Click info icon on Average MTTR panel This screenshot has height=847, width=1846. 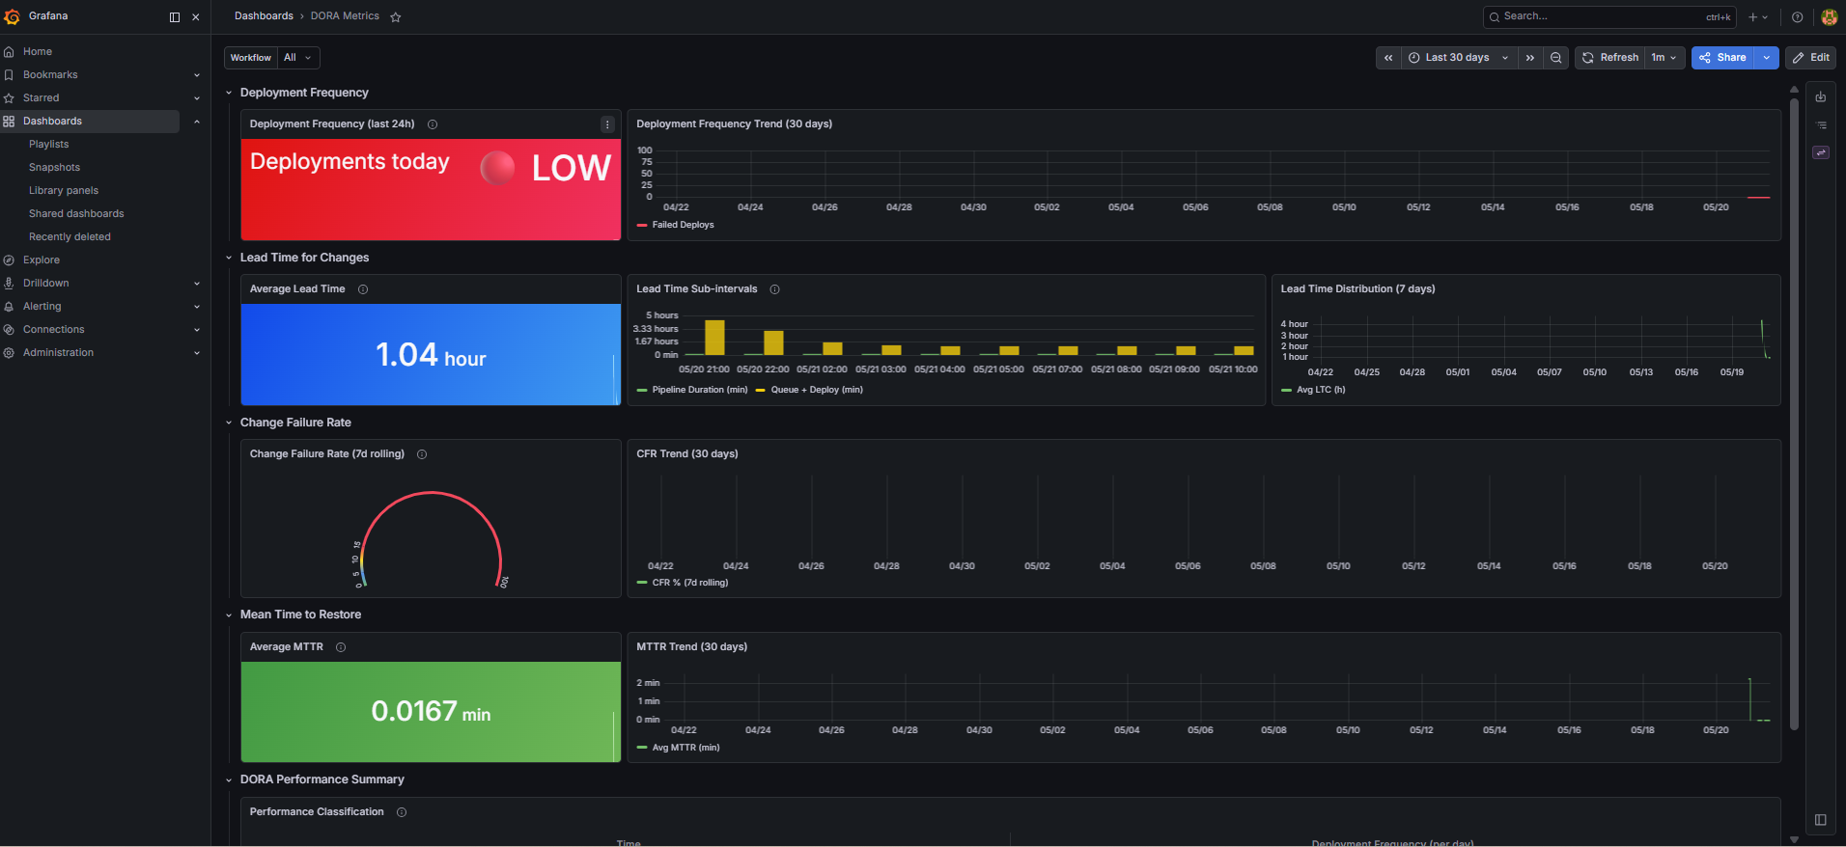pos(341,647)
